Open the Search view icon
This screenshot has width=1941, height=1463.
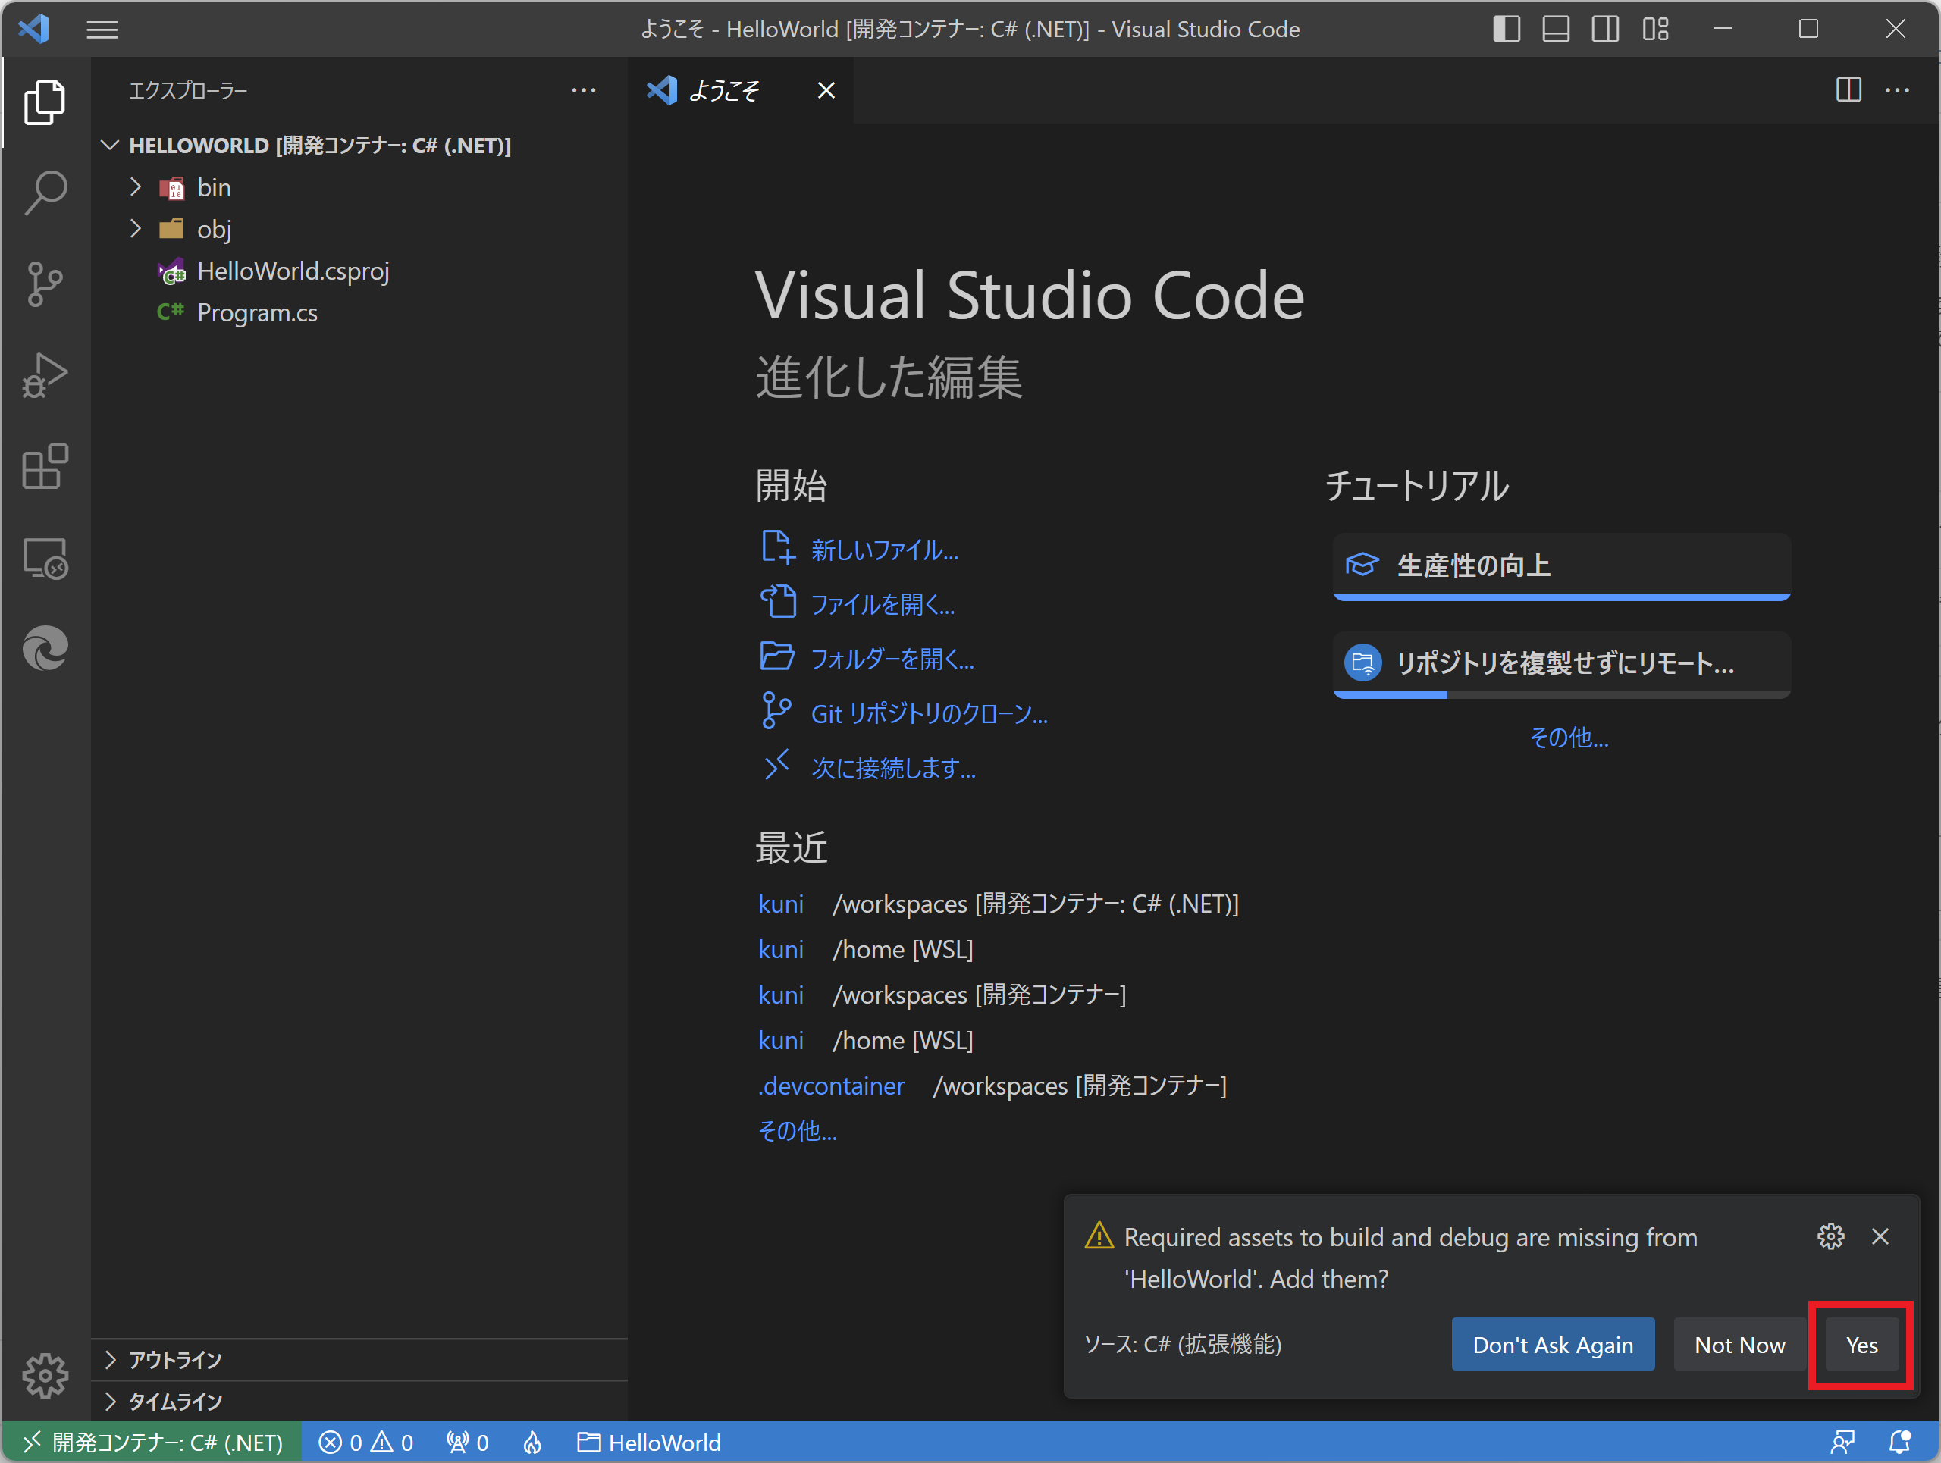point(45,192)
